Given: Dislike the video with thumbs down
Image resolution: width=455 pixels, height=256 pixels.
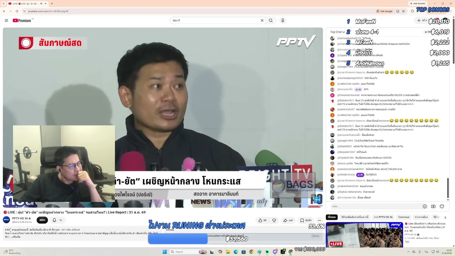Looking at the screenshot, I should point(274,220).
